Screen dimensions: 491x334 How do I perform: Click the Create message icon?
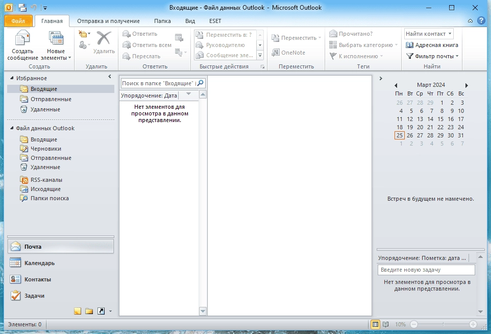pos(22,38)
